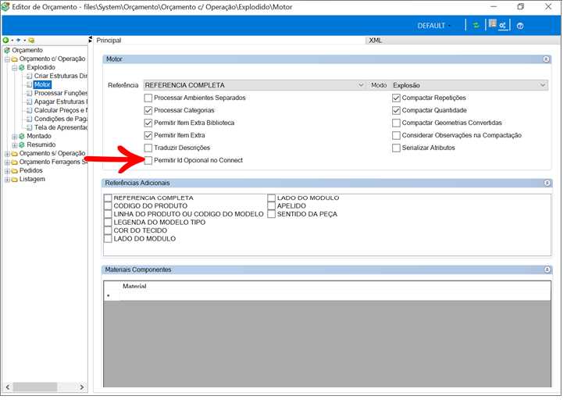The height and width of the screenshot is (403, 567).
Task: Select Calcular Preços tree item
Action: pos(61,111)
